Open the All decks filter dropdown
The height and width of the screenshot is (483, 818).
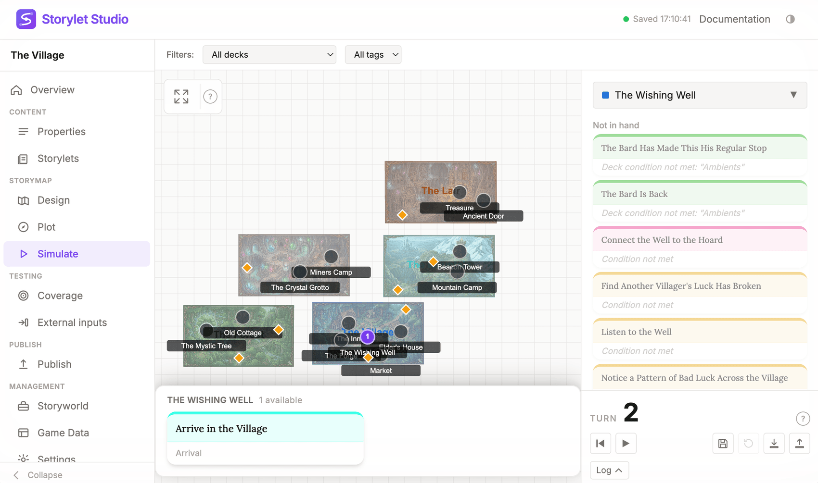269,55
